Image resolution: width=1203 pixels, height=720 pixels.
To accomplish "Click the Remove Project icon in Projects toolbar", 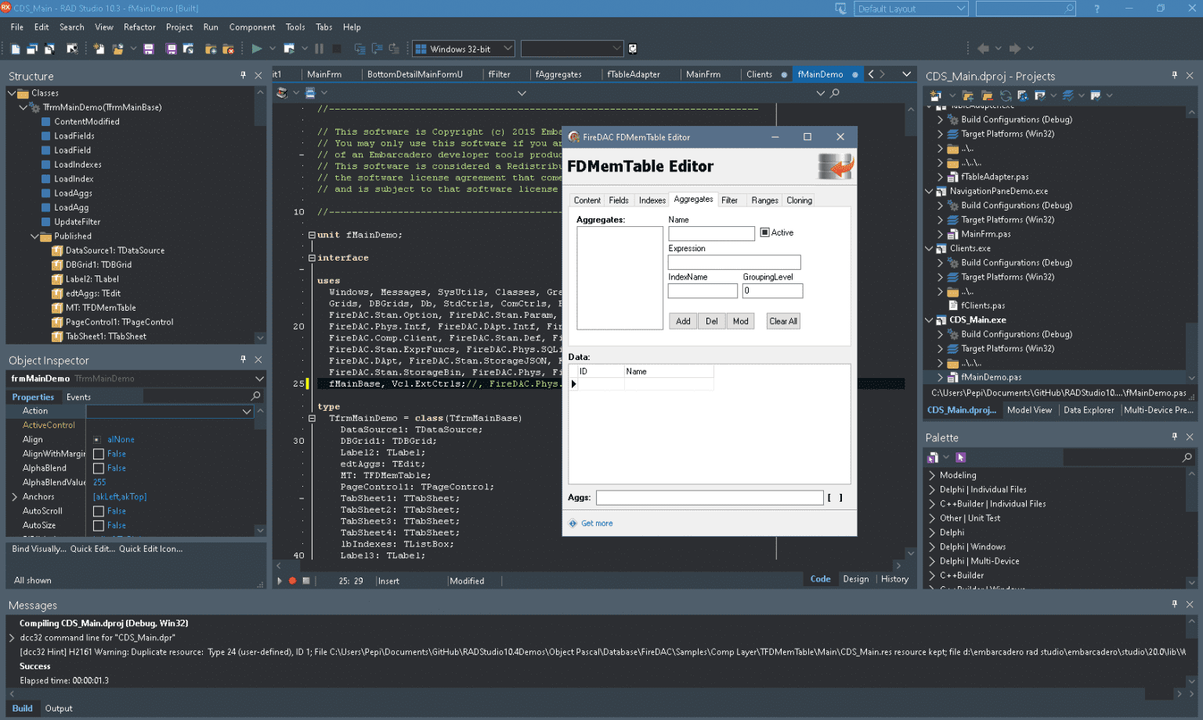I will pos(987,95).
